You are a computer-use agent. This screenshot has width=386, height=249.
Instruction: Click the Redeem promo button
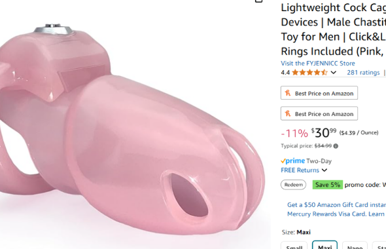click(294, 185)
